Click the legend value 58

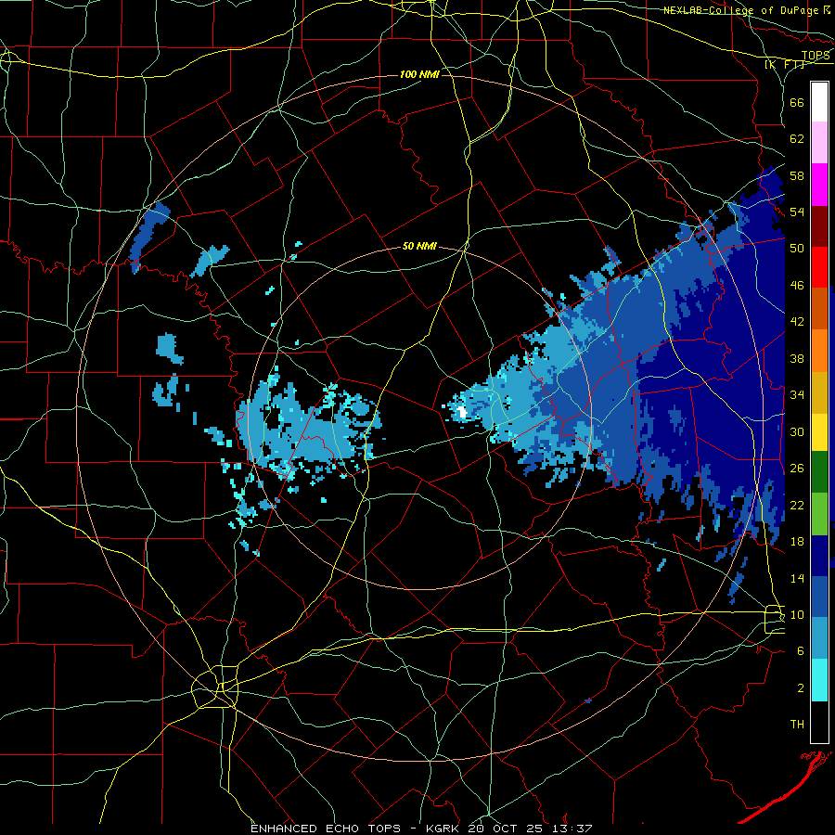pos(797,175)
